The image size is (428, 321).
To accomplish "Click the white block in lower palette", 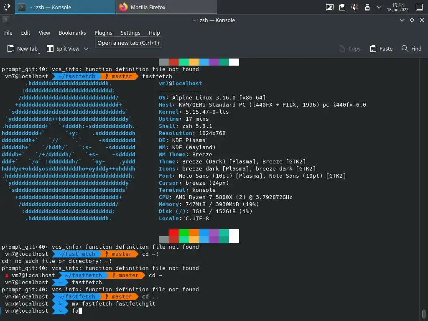I will click(x=234, y=236).
